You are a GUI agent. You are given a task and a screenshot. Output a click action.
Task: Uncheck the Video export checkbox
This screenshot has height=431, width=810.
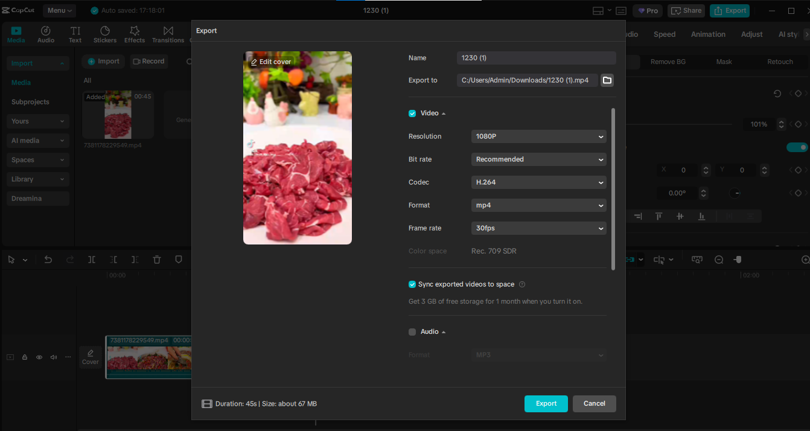click(412, 113)
